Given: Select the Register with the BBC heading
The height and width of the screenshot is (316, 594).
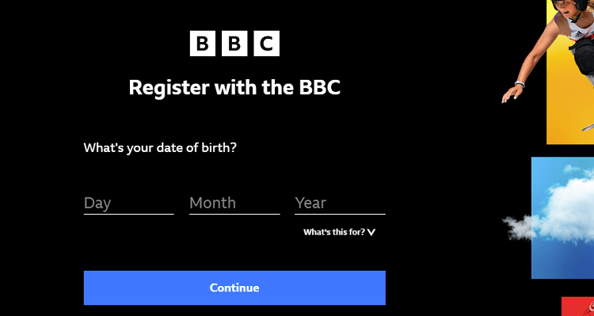Looking at the screenshot, I should pyautogui.click(x=234, y=88).
